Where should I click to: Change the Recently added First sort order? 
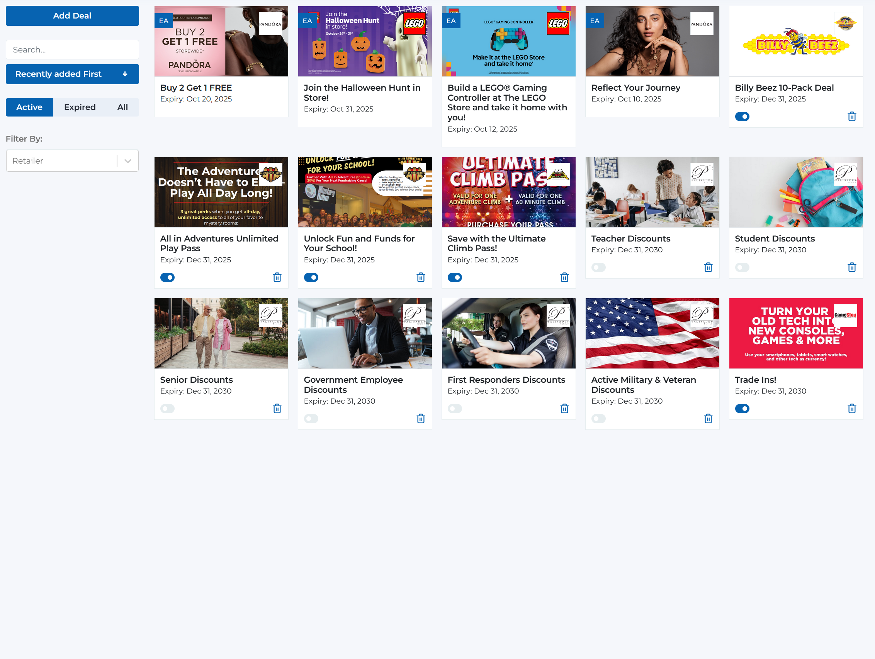(72, 74)
